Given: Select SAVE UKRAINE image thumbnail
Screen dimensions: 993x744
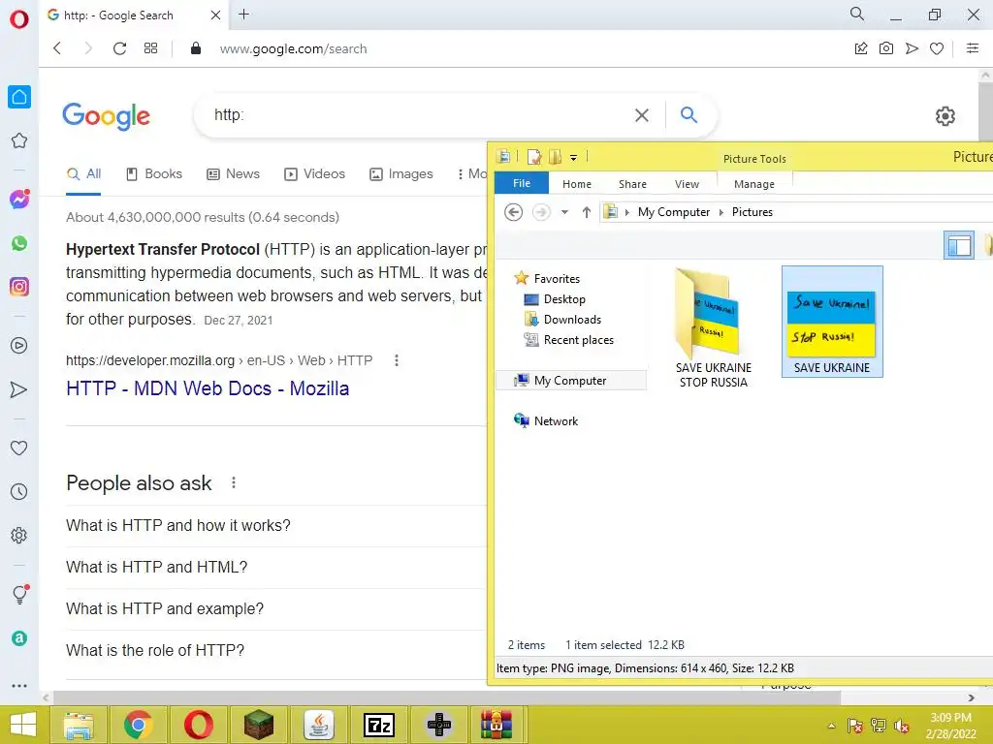Looking at the screenshot, I should (832, 322).
